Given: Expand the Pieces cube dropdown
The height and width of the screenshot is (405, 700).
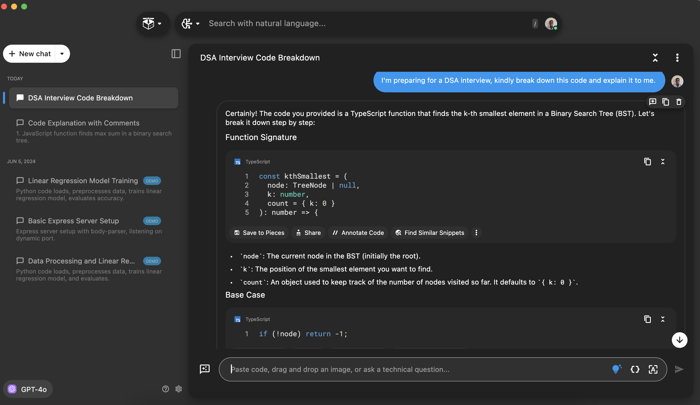Looking at the screenshot, I should click(x=153, y=24).
